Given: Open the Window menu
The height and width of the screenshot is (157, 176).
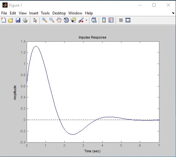Looking at the screenshot, I should point(75,13).
